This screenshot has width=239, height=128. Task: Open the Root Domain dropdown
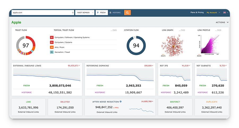(x=85, y=13)
